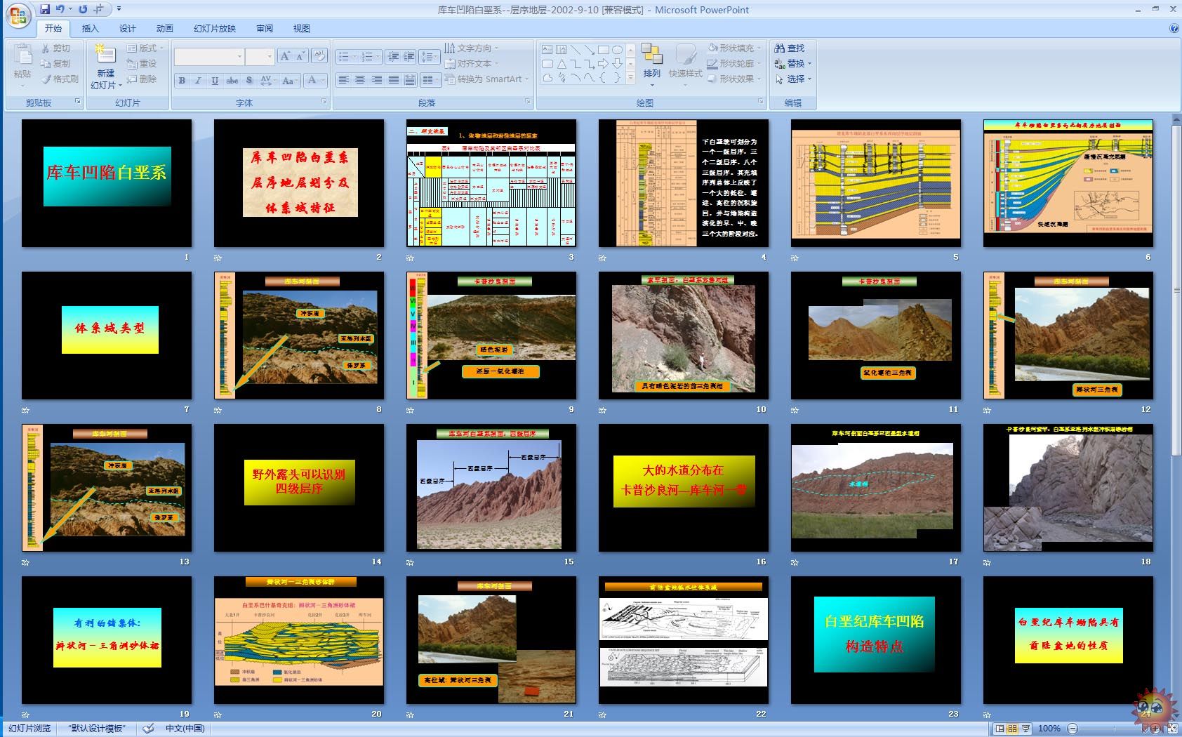
Task: Click the Find (查找) binoculars button
Action: coord(790,48)
